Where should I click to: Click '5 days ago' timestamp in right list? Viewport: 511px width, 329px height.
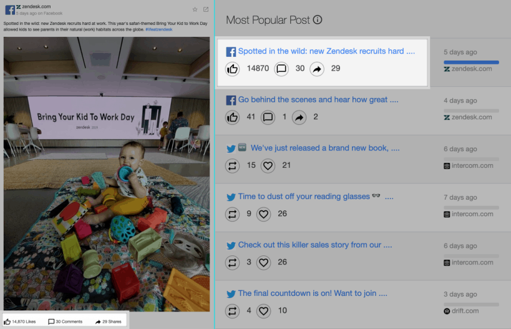pyautogui.click(x=460, y=52)
